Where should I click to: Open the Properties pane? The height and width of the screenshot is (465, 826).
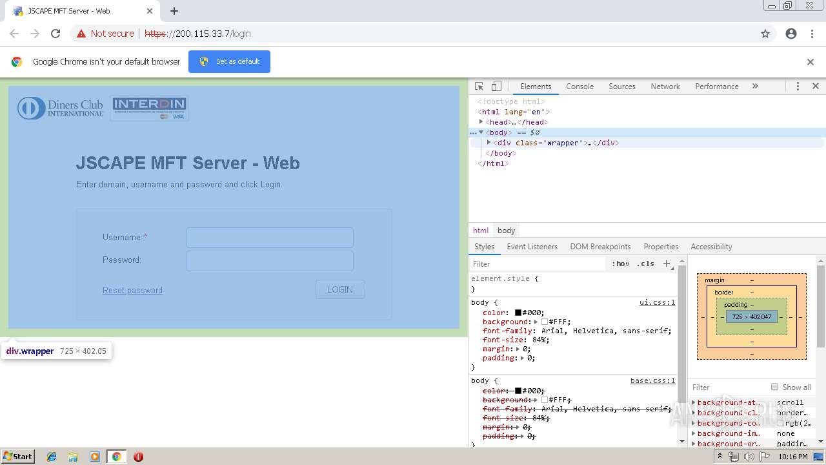tap(661, 247)
